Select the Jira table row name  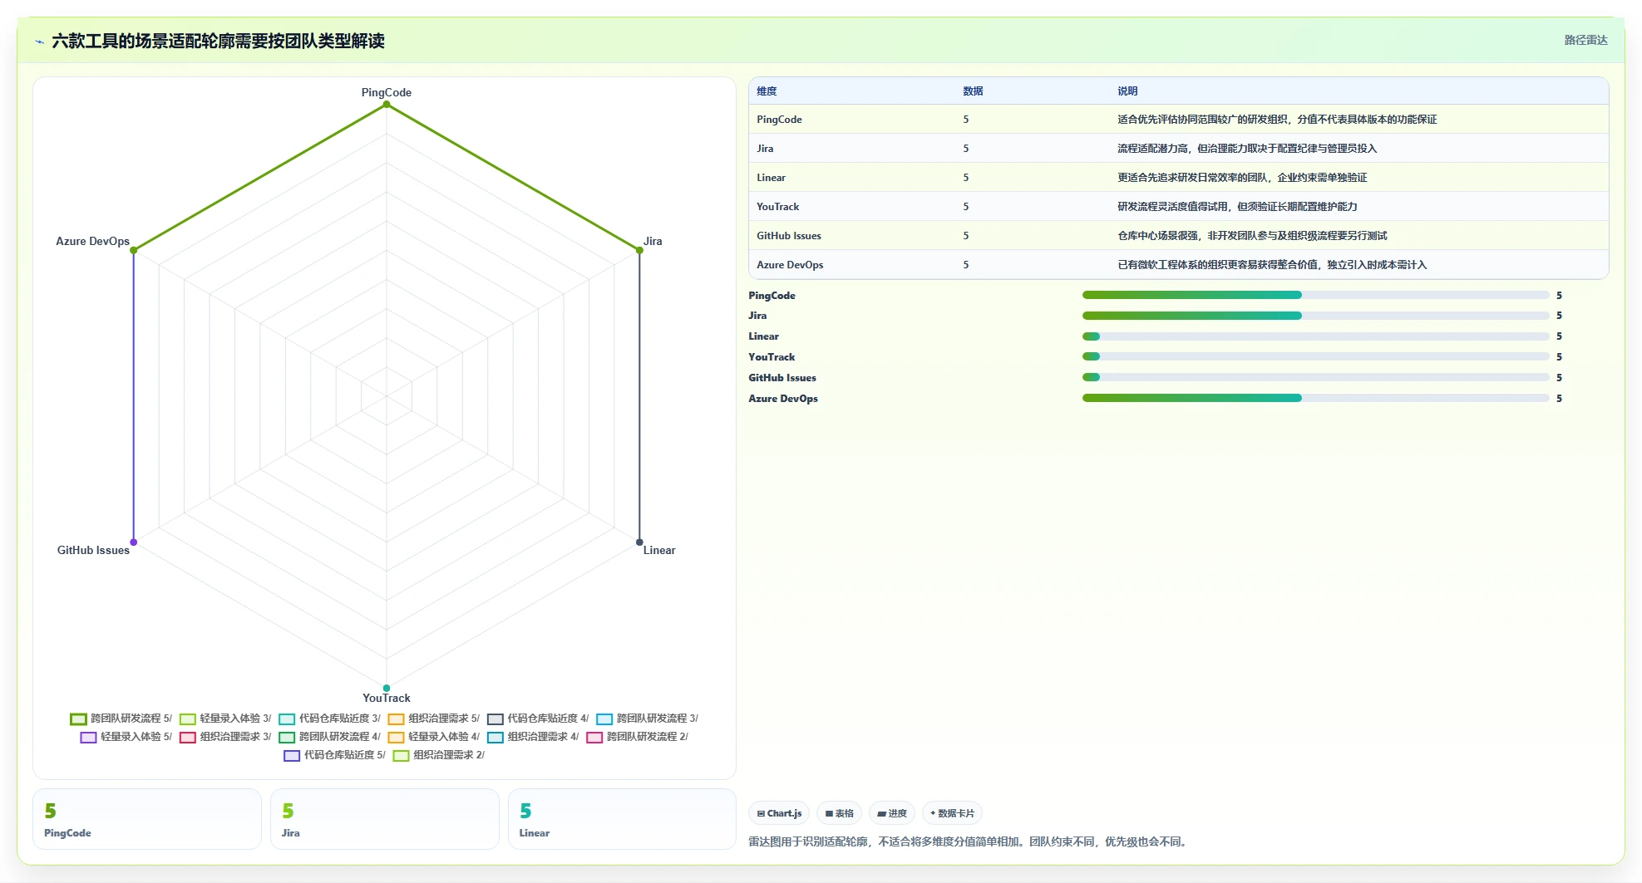(x=765, y=149)
